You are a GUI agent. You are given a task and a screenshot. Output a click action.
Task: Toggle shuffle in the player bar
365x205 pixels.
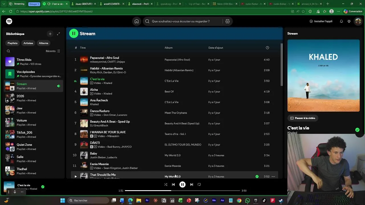coord(166,184)
